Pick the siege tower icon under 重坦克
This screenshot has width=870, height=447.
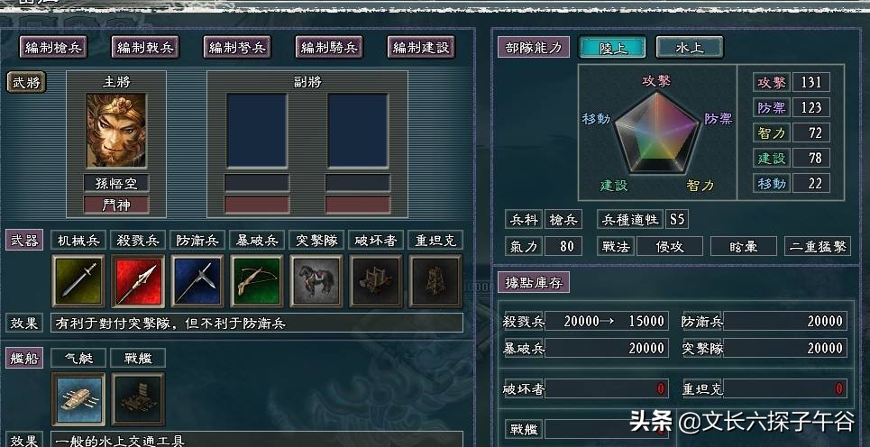tap(435, 281)
